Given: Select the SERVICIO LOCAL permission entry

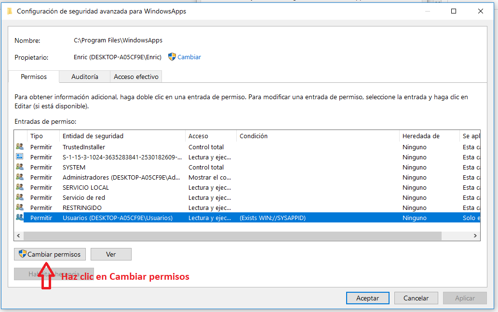Looking at the screenshot, I should [x=247, y=188].
